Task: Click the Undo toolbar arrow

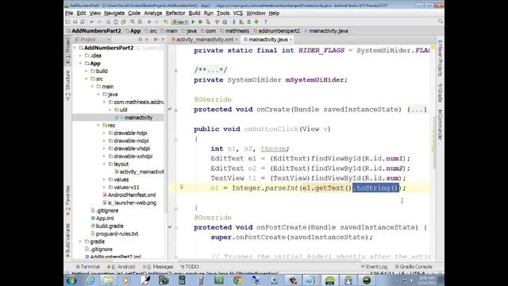Action: tap(92, 21)
